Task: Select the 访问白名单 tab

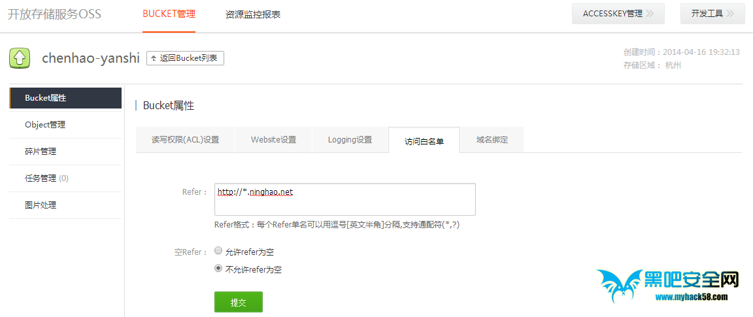Action: coord(424,141)
